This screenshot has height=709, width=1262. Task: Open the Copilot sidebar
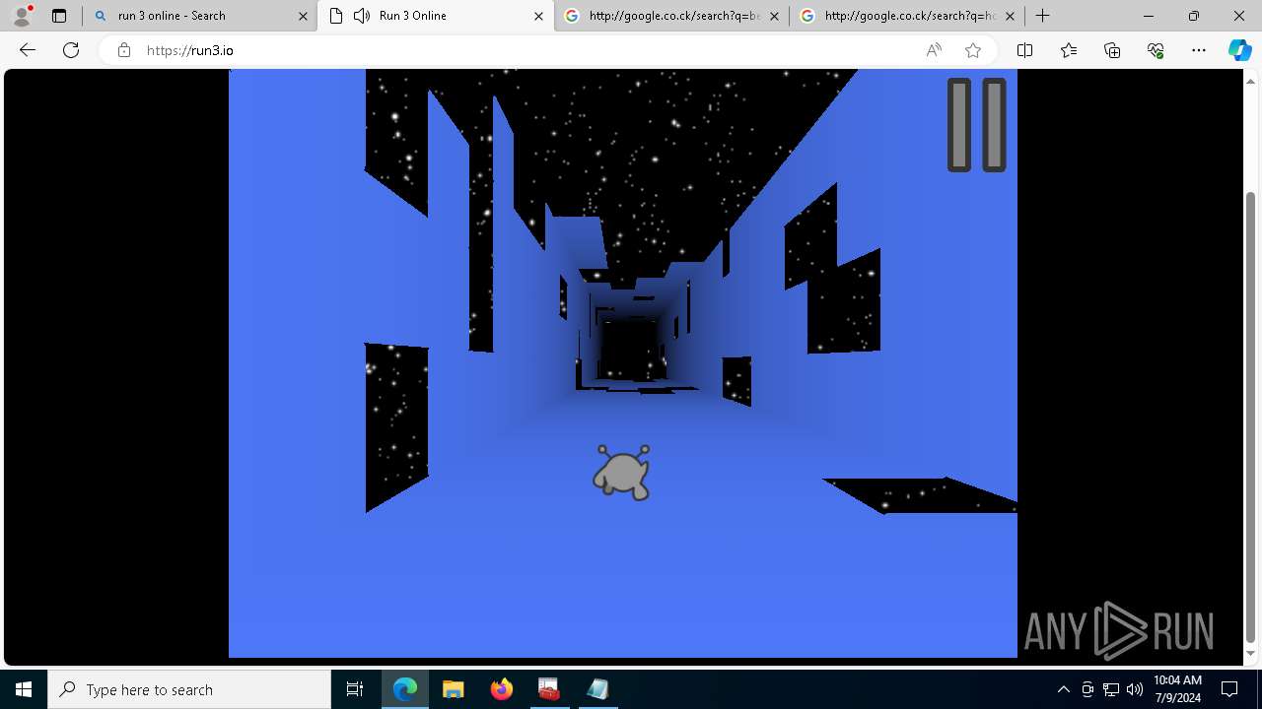1239,50
